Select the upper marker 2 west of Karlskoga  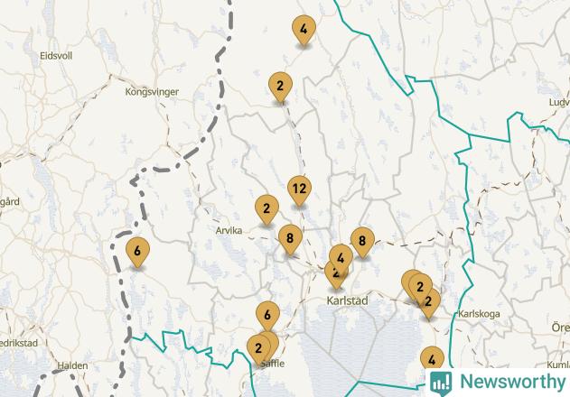(x=421, y=287)
